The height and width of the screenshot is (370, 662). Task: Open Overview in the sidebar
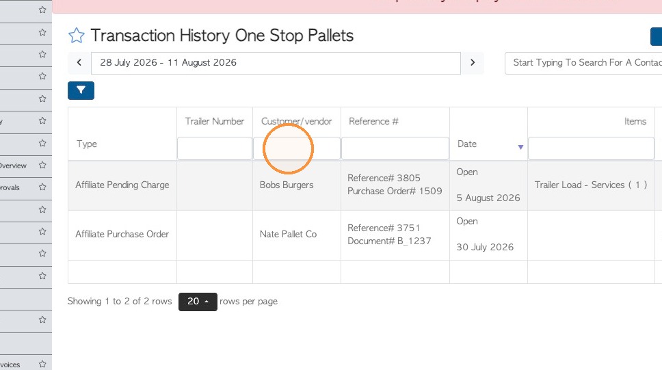(14, 166)
